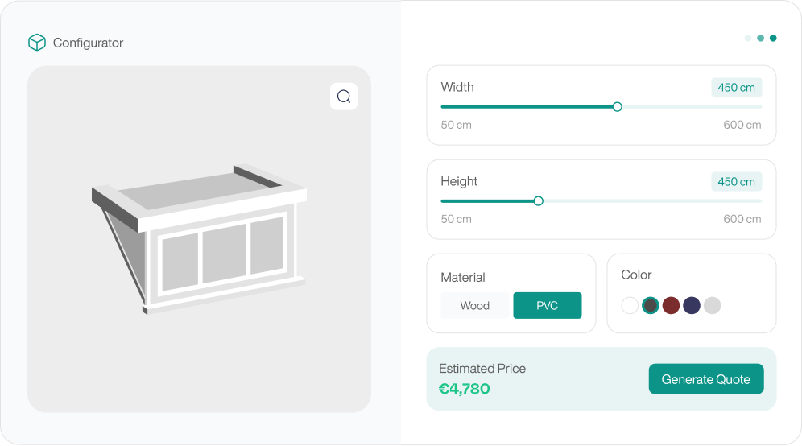Choose the light gray color swatch

click(x=712, y=305)
